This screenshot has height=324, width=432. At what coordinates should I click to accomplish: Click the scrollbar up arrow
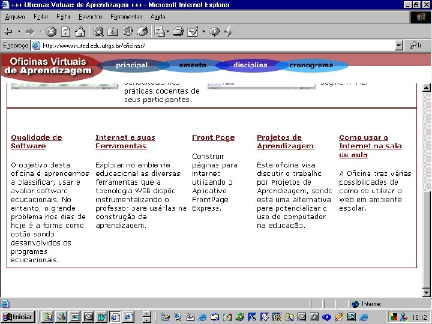tap(426, 88)
